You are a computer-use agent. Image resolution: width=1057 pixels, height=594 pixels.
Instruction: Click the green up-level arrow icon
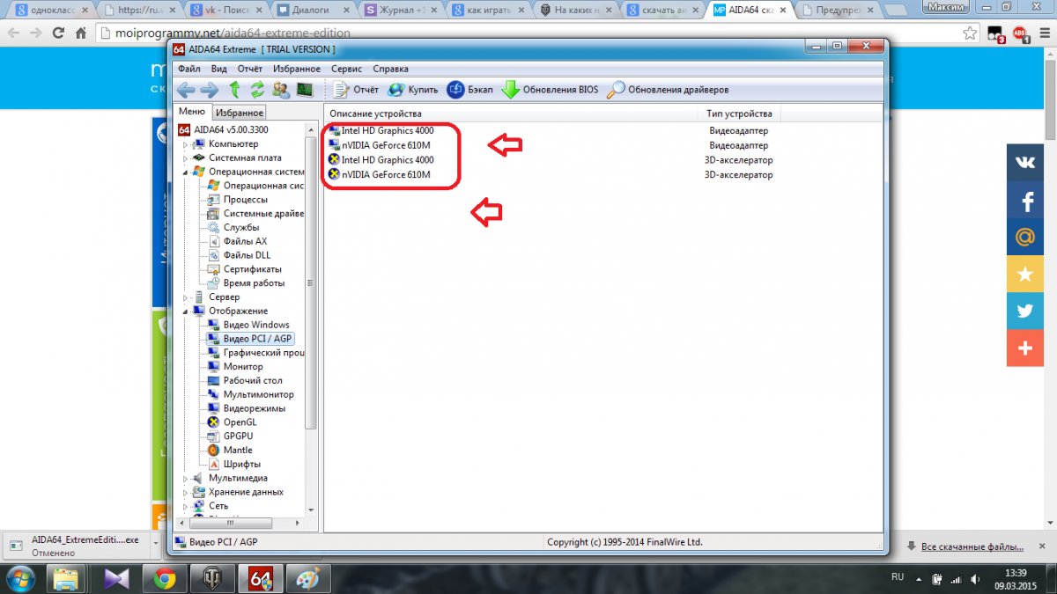(234, 90)
